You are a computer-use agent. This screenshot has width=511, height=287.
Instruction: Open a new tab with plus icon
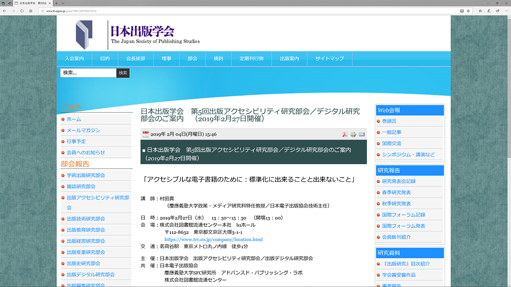point(57,3)
